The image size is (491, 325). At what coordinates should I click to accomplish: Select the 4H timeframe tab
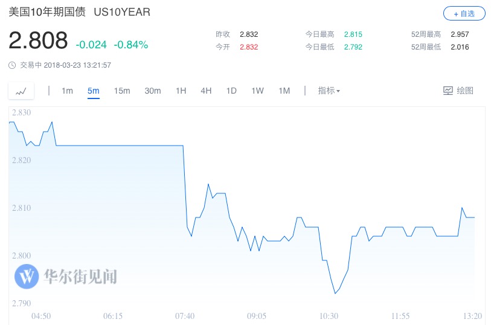click(206, 91)
